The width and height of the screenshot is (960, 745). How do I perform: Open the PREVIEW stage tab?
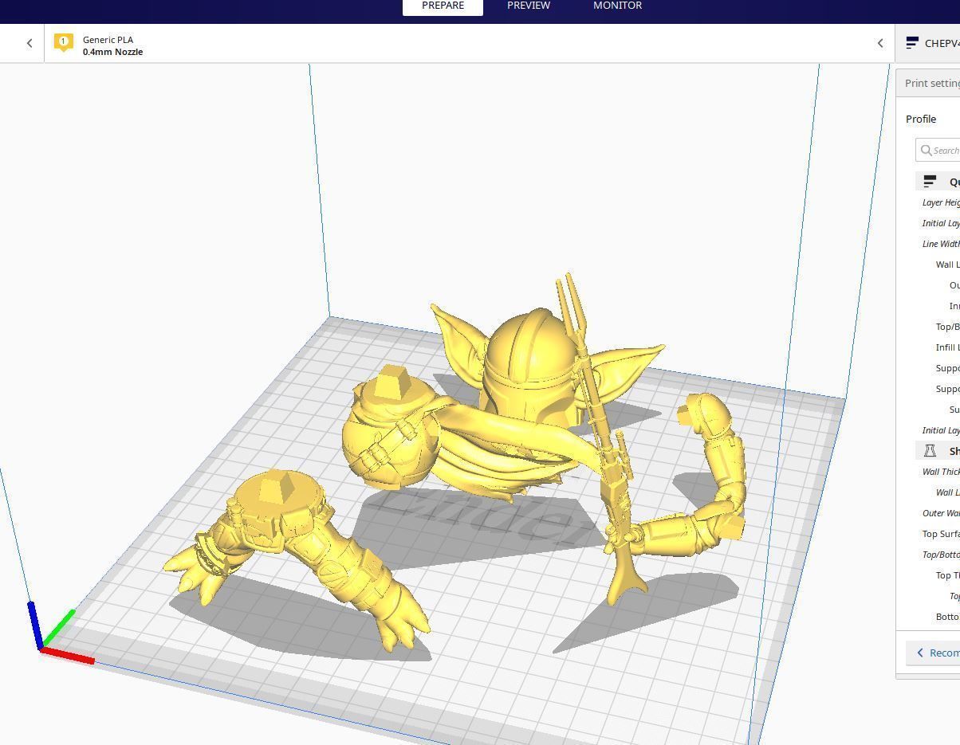[x=529, y=6]
